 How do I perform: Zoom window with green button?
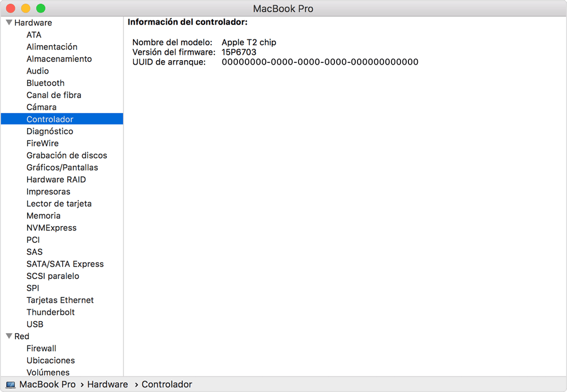click(x=41, y=8)
